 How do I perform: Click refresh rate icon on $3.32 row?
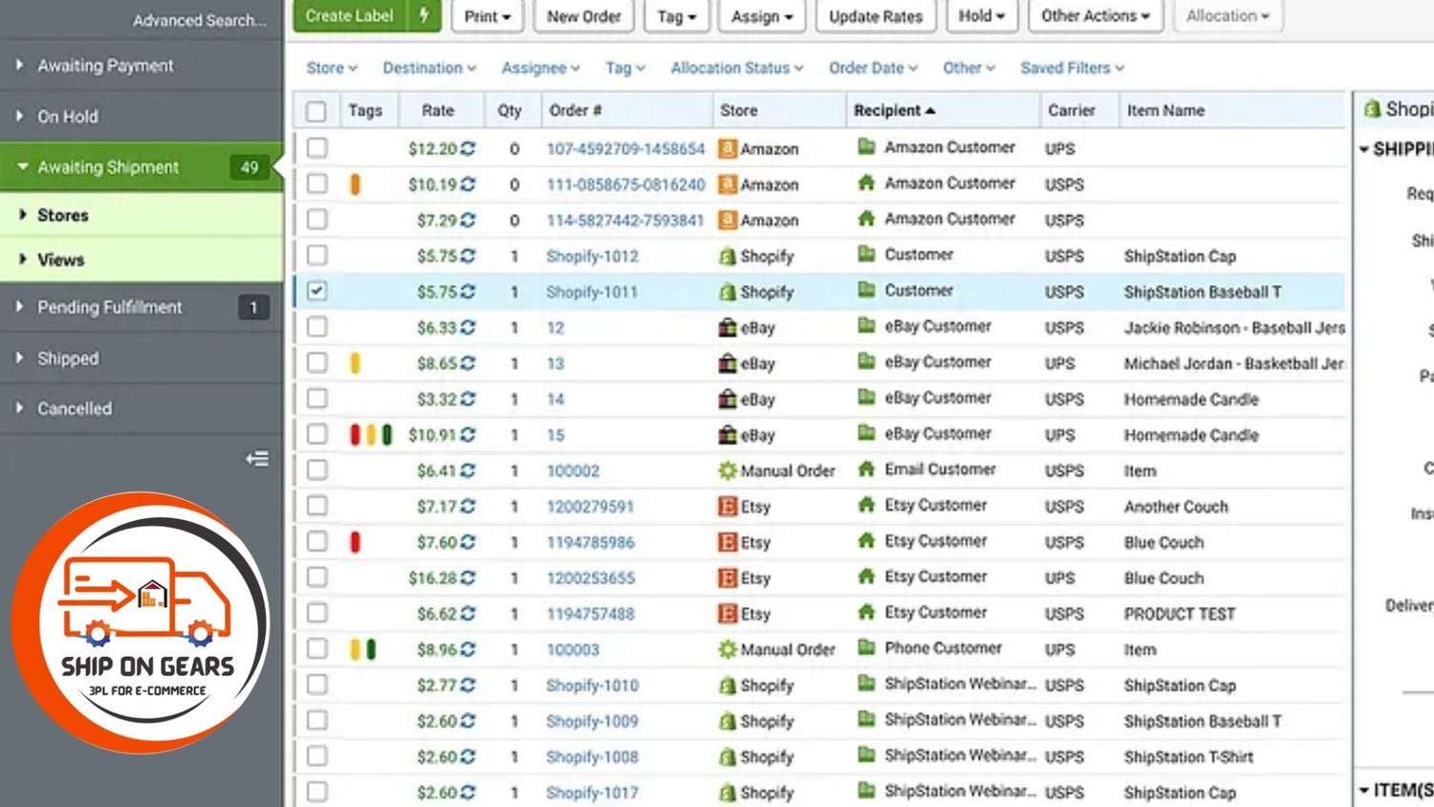pyautogui.click(x=467, y=400)
